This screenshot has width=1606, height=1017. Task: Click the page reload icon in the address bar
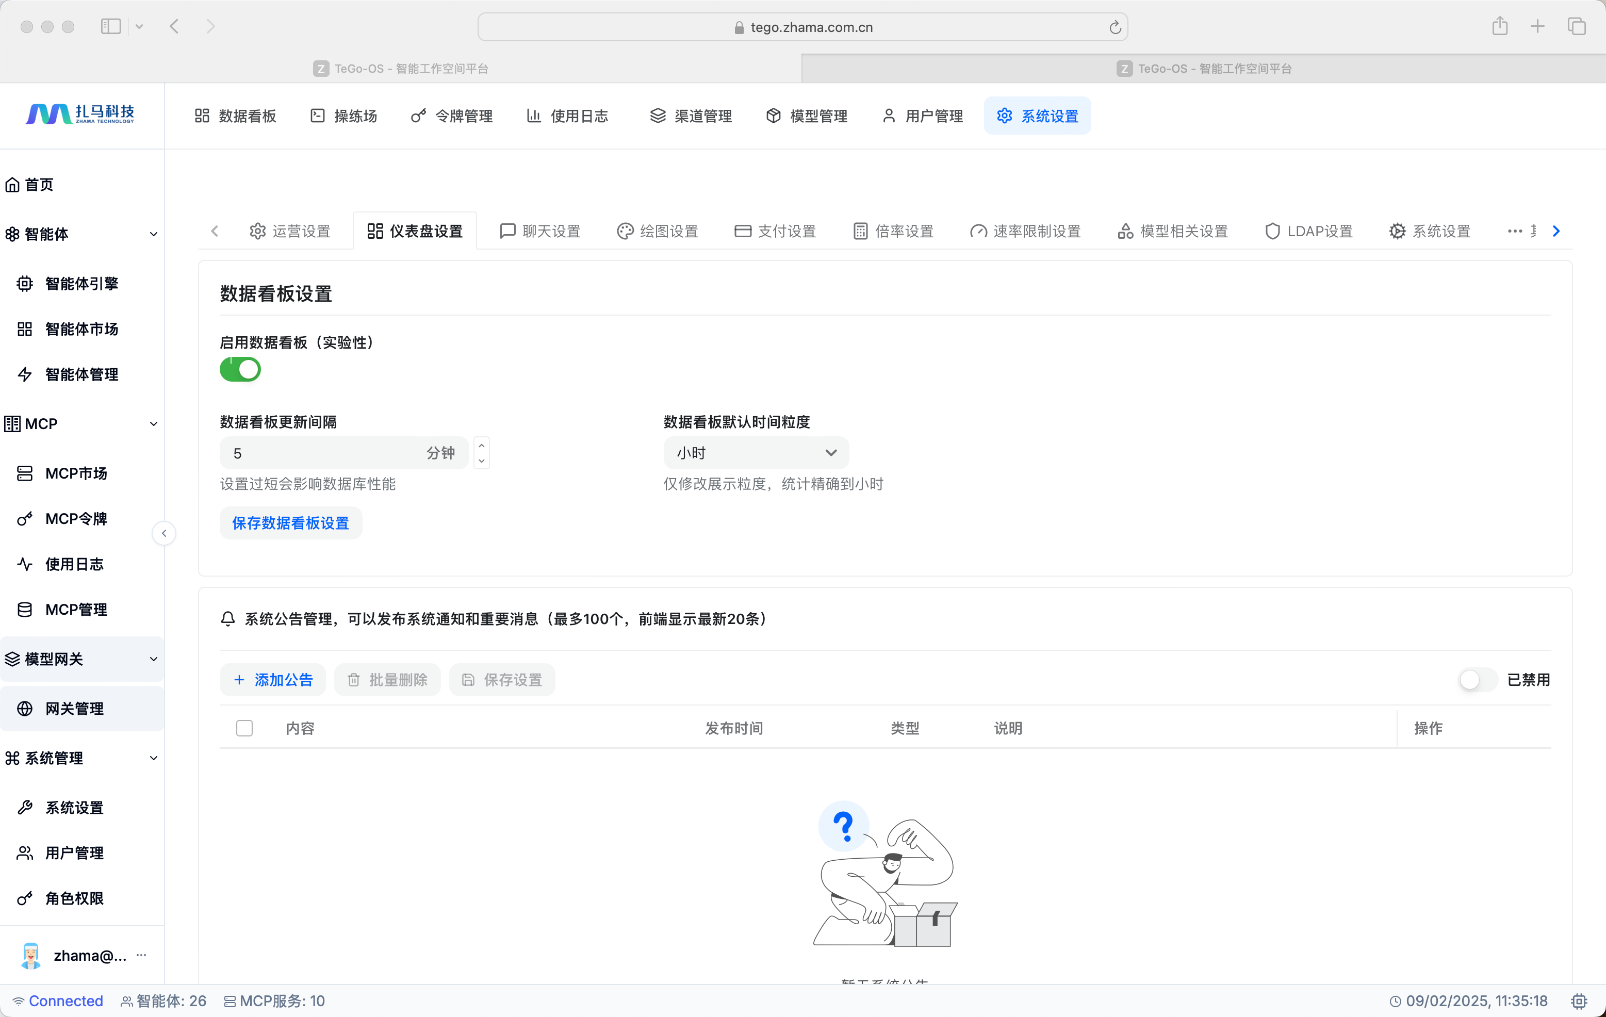click(1115, 27)
